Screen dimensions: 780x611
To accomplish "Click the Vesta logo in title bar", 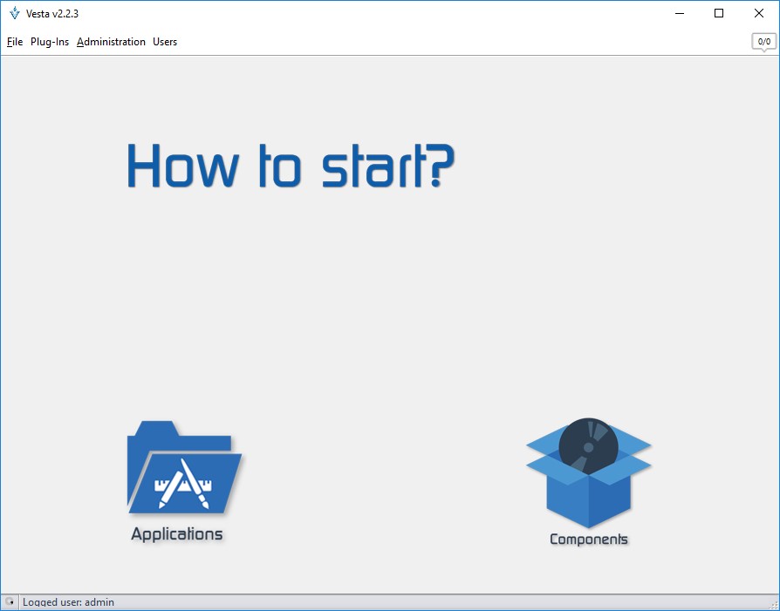I will (14, 13).
